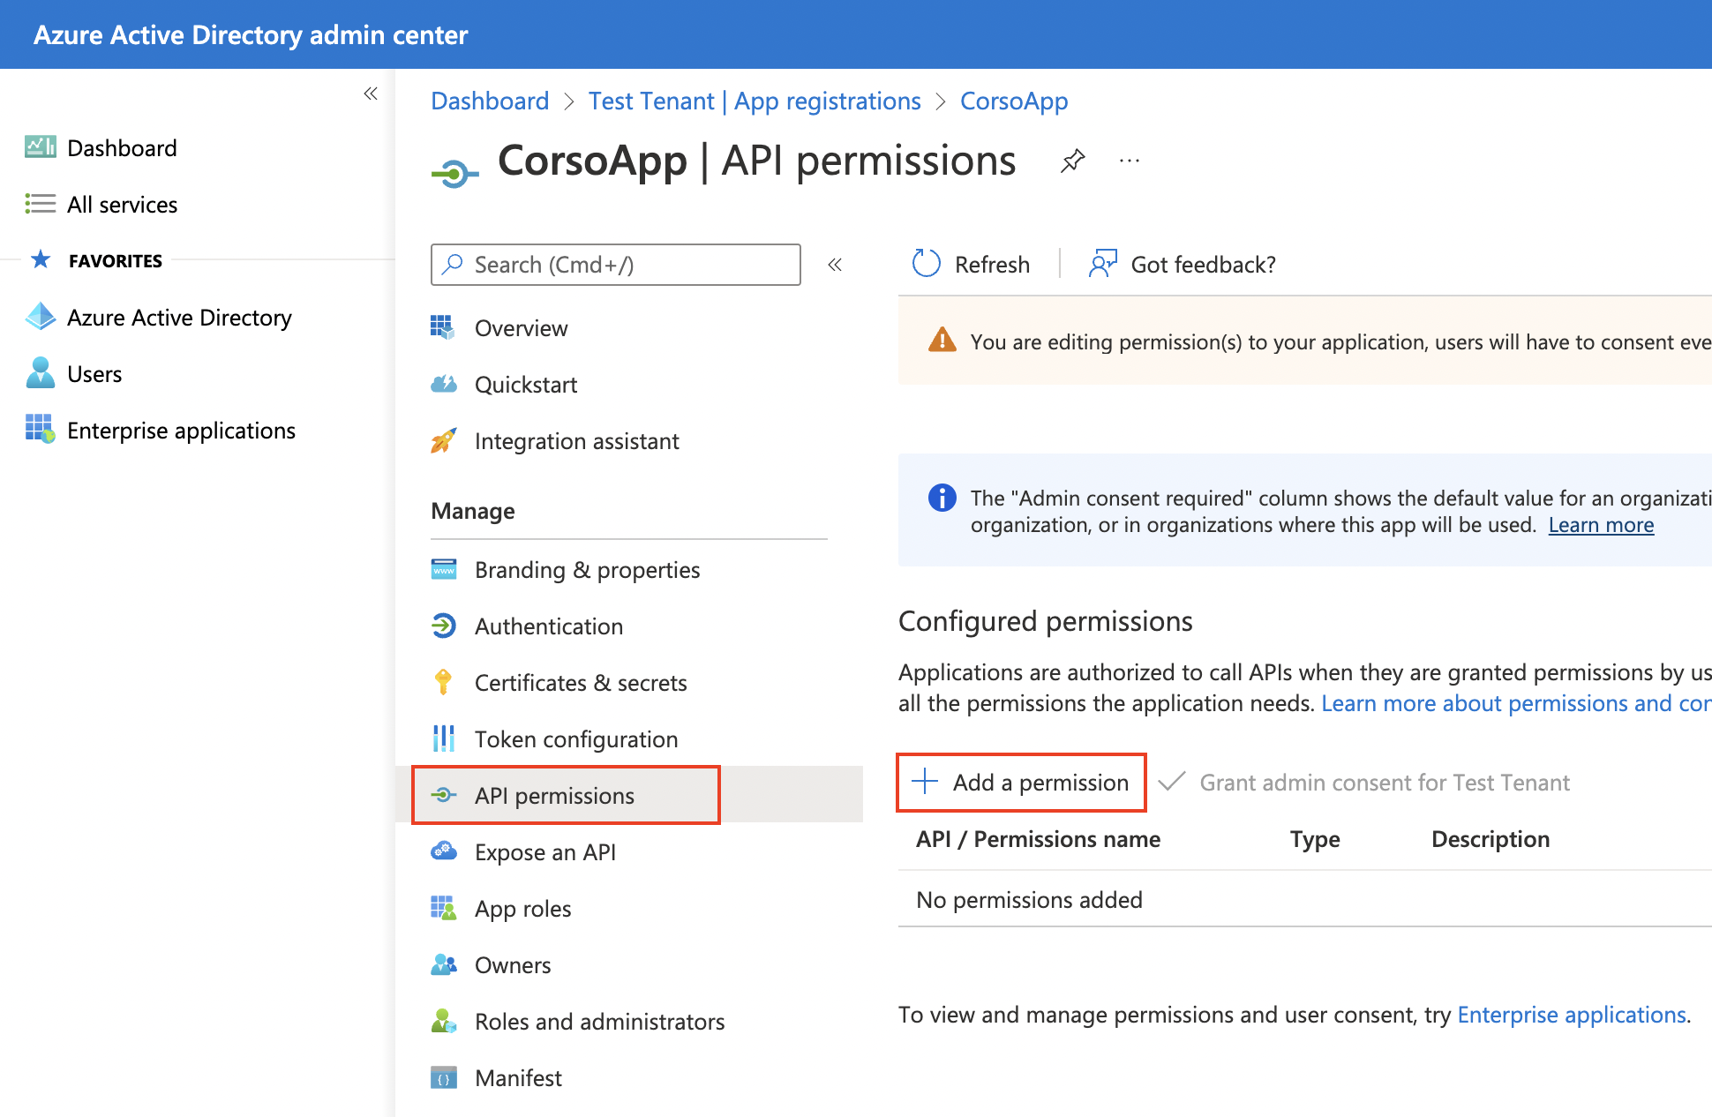1712x1117 pixels.
Task: Navigate to Dashboard via the breadcrumb
Action: pyautogui.click(x=489, y=101)
